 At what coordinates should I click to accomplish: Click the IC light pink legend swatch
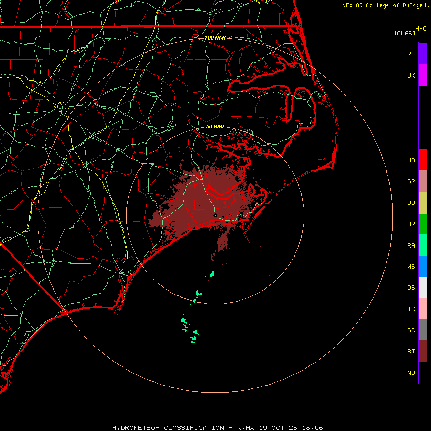coord(423,309)
